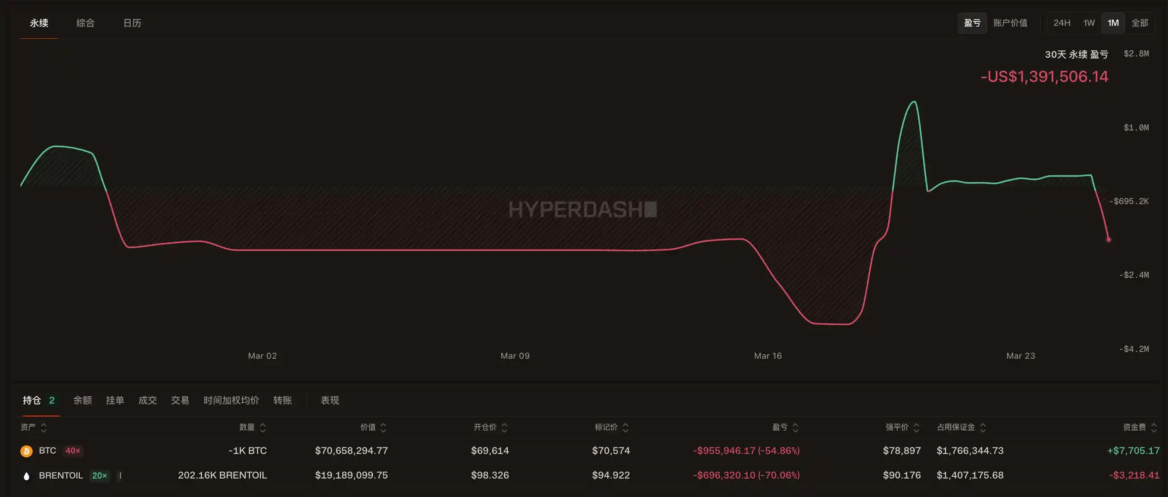Click the Bitcoin coin icon in BTC row

tap(26, 451)
